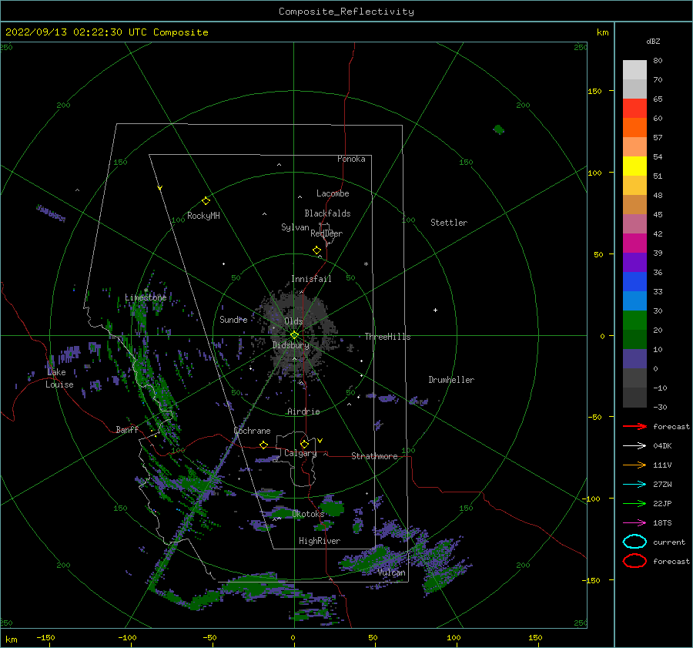Click the red forecast ellipse legend icon
Screen dimensions: 693x648
click(634, 561)
